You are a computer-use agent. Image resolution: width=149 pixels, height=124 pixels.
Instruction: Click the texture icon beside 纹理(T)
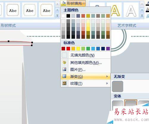pyautogui.click(x=64, y=83)
